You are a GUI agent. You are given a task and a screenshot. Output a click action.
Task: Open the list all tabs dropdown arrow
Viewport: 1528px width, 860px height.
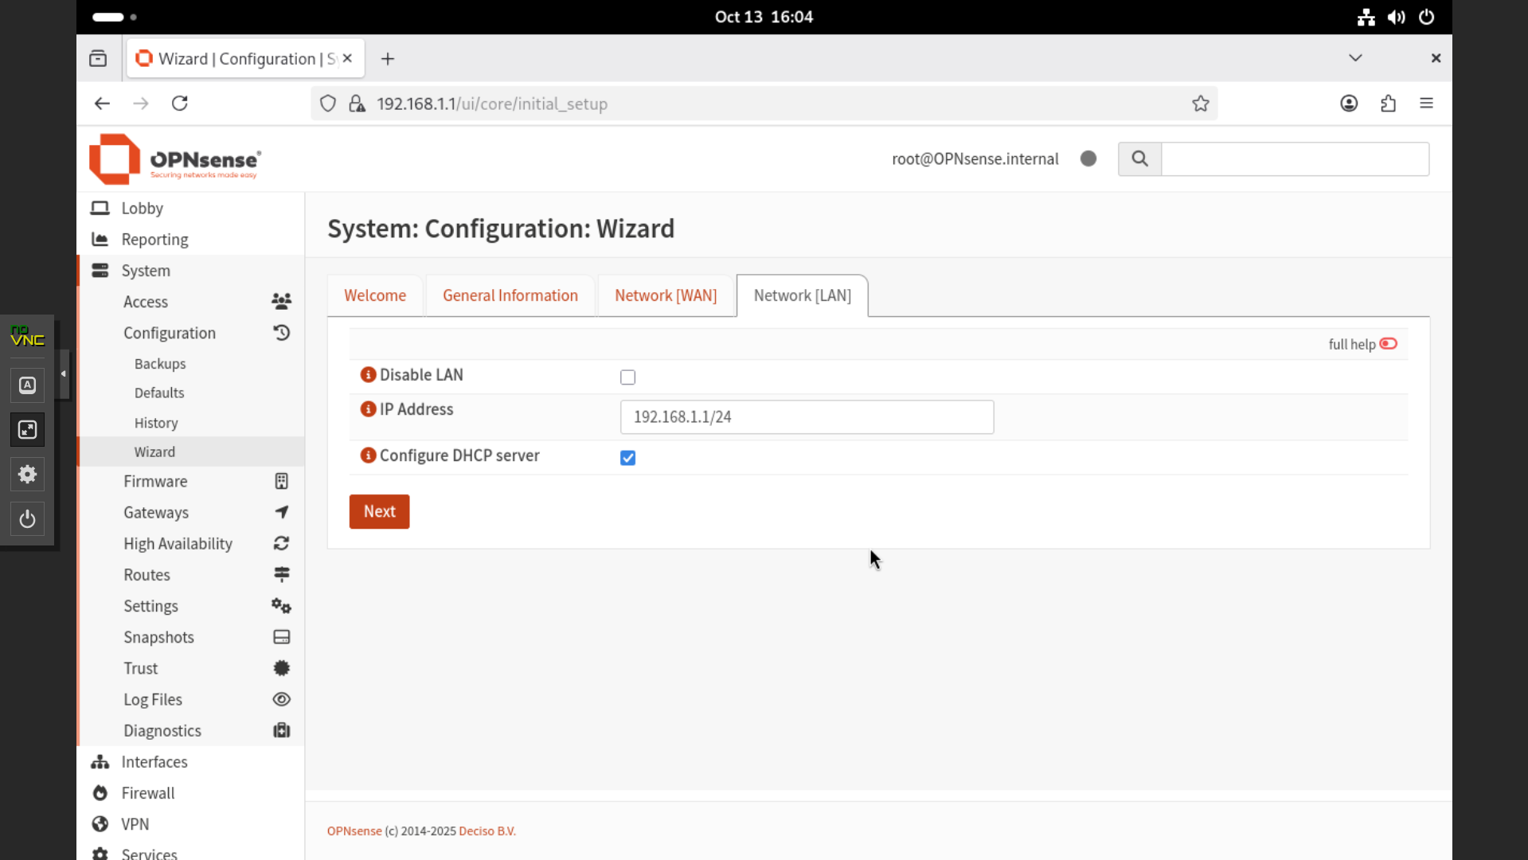1355,58
